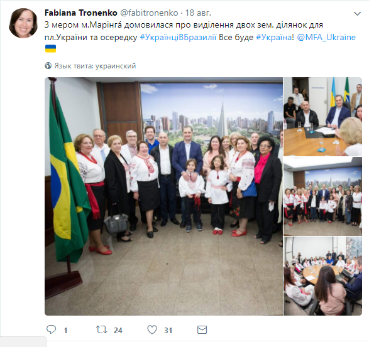
Task: Click the retweet count 24
Action: tap(118, 330)
